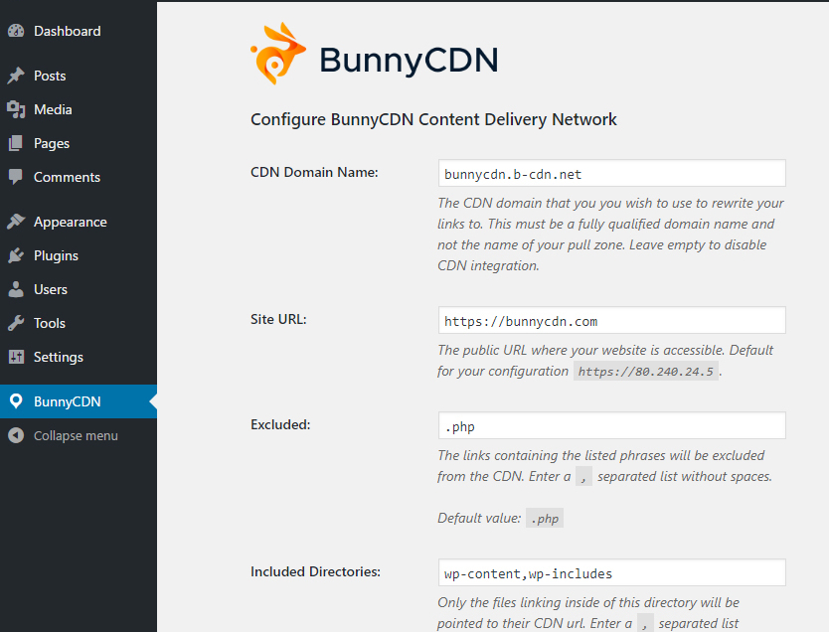Screen dimensions: 829x632
Task: Click the Settings sliders icon
Action: (x=16, y=357)
